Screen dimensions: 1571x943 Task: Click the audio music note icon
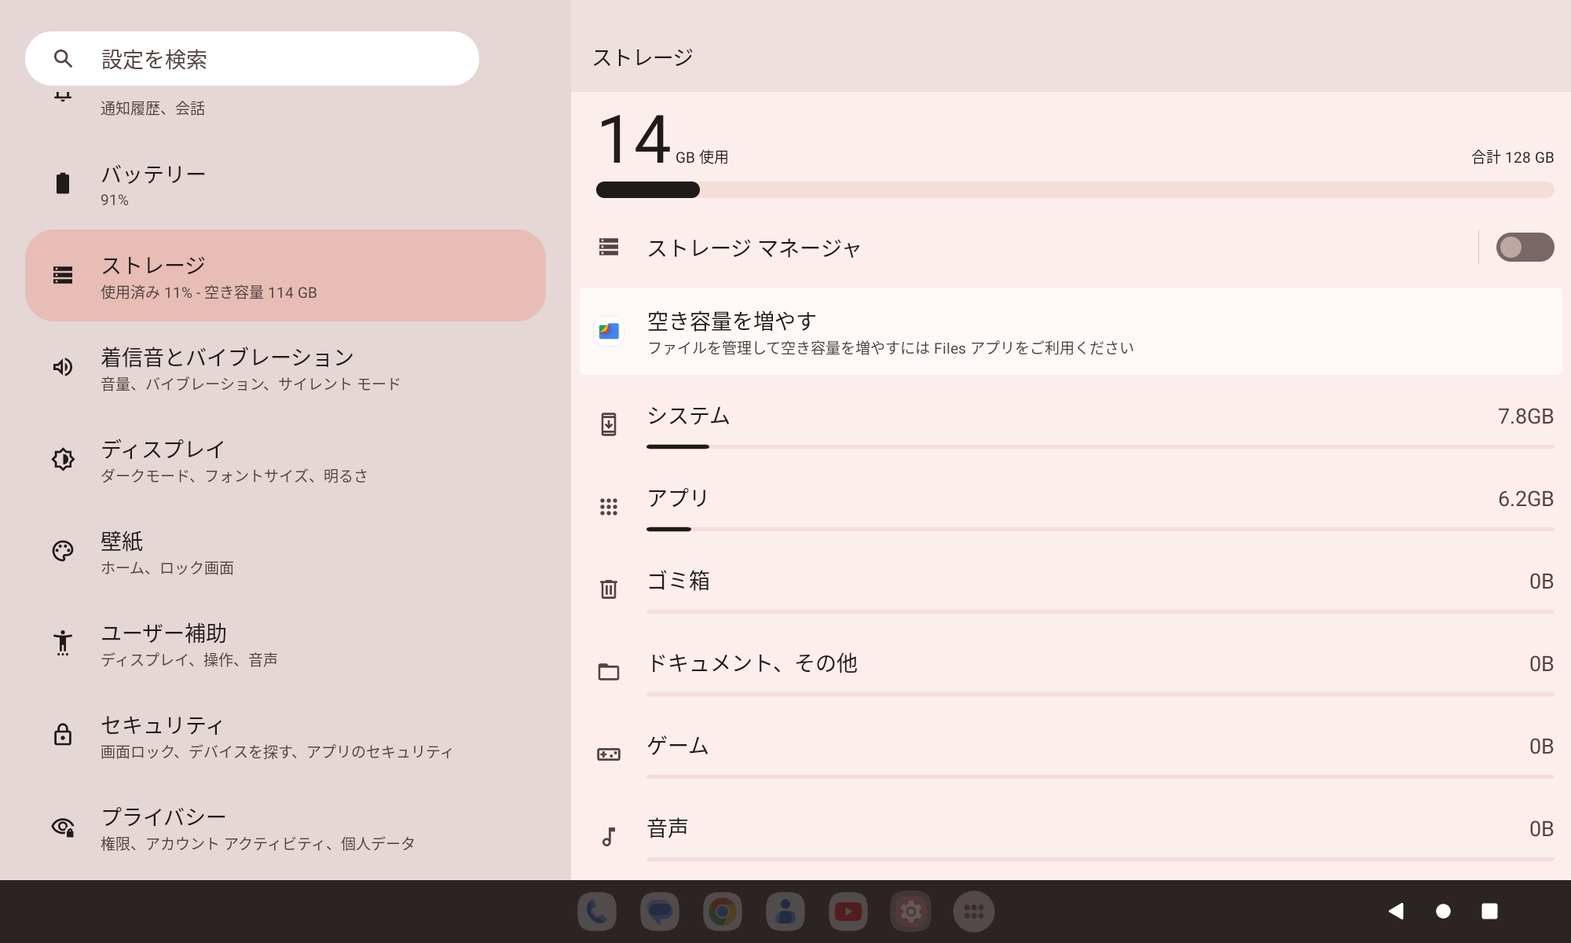pyautogui.click(x=609, y=837)
